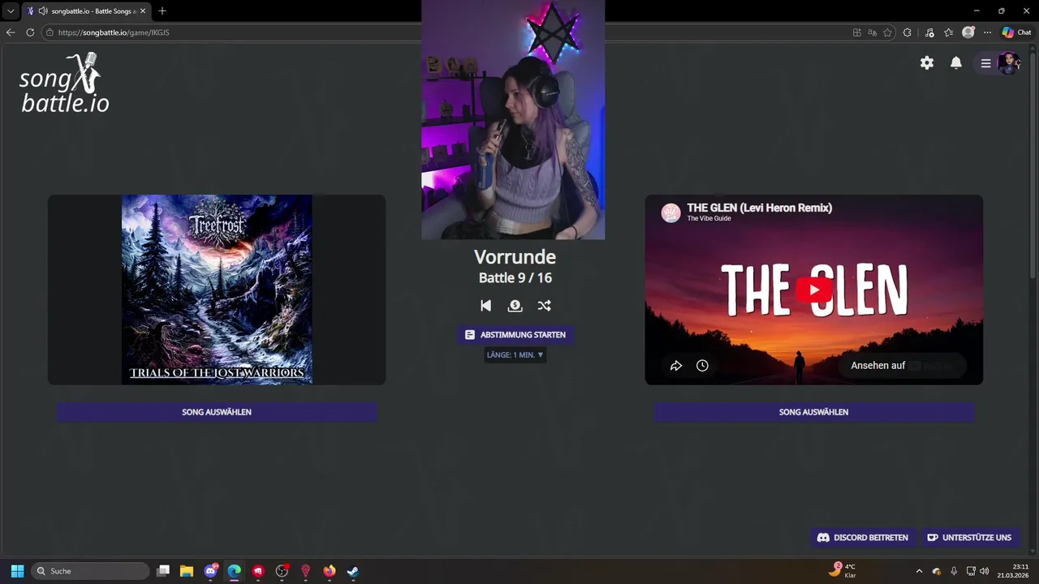
Task: Open Copilot Chat
Action: 1016,32
